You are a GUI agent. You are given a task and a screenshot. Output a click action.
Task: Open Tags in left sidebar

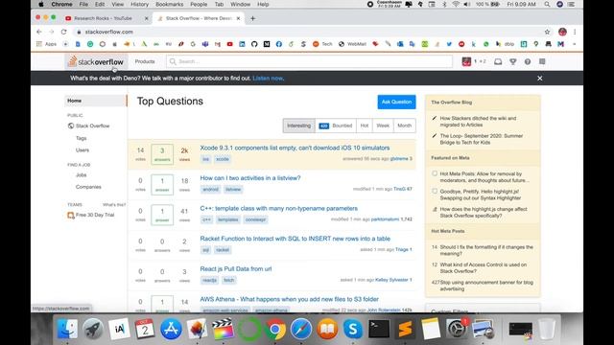pyautogui.click(x=81, y=138)
